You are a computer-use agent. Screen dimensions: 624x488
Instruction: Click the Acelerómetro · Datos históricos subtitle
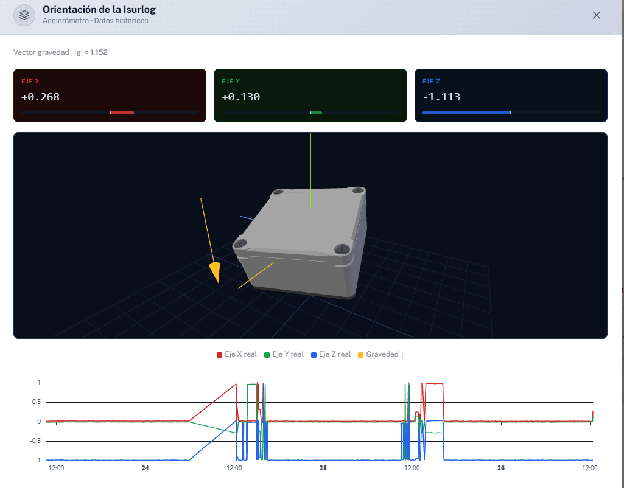[96, 21]
